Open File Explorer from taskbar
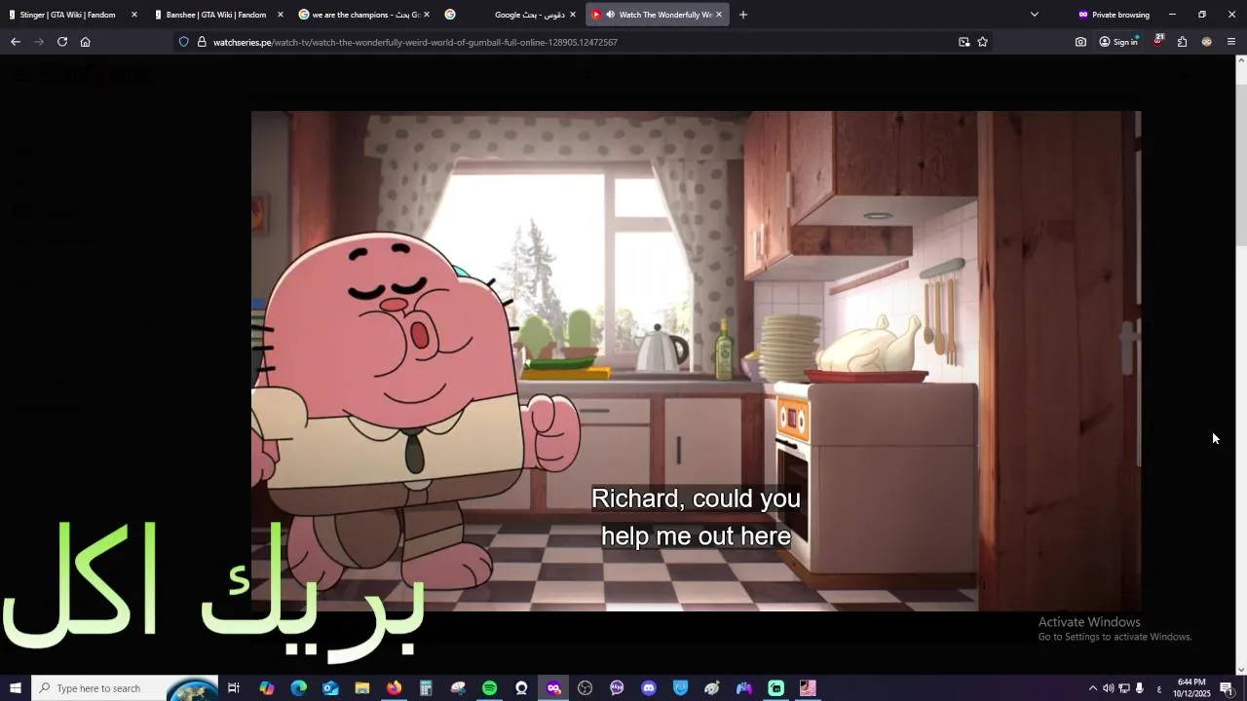1247x701 pixels. click(x=362, y=688)
